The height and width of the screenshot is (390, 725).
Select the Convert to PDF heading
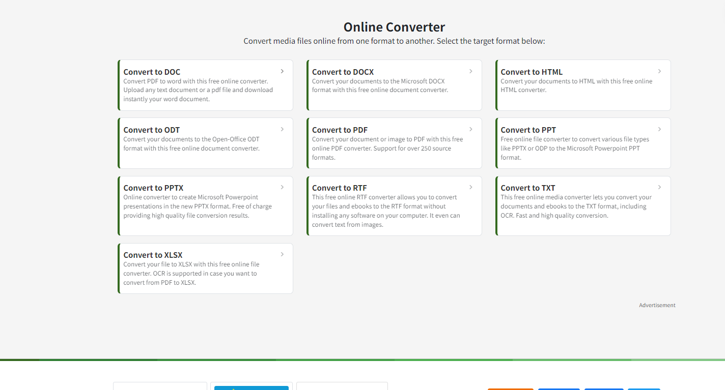pyautogui.click(x=340, y=130)
